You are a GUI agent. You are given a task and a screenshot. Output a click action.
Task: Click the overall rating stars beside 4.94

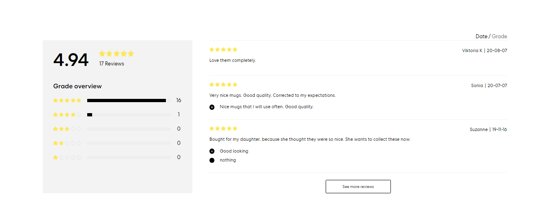click(x=116, y=54)
